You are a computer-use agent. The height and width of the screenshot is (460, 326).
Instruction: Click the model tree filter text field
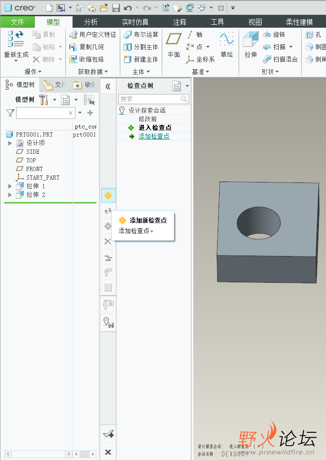click(x=45, y=113)
